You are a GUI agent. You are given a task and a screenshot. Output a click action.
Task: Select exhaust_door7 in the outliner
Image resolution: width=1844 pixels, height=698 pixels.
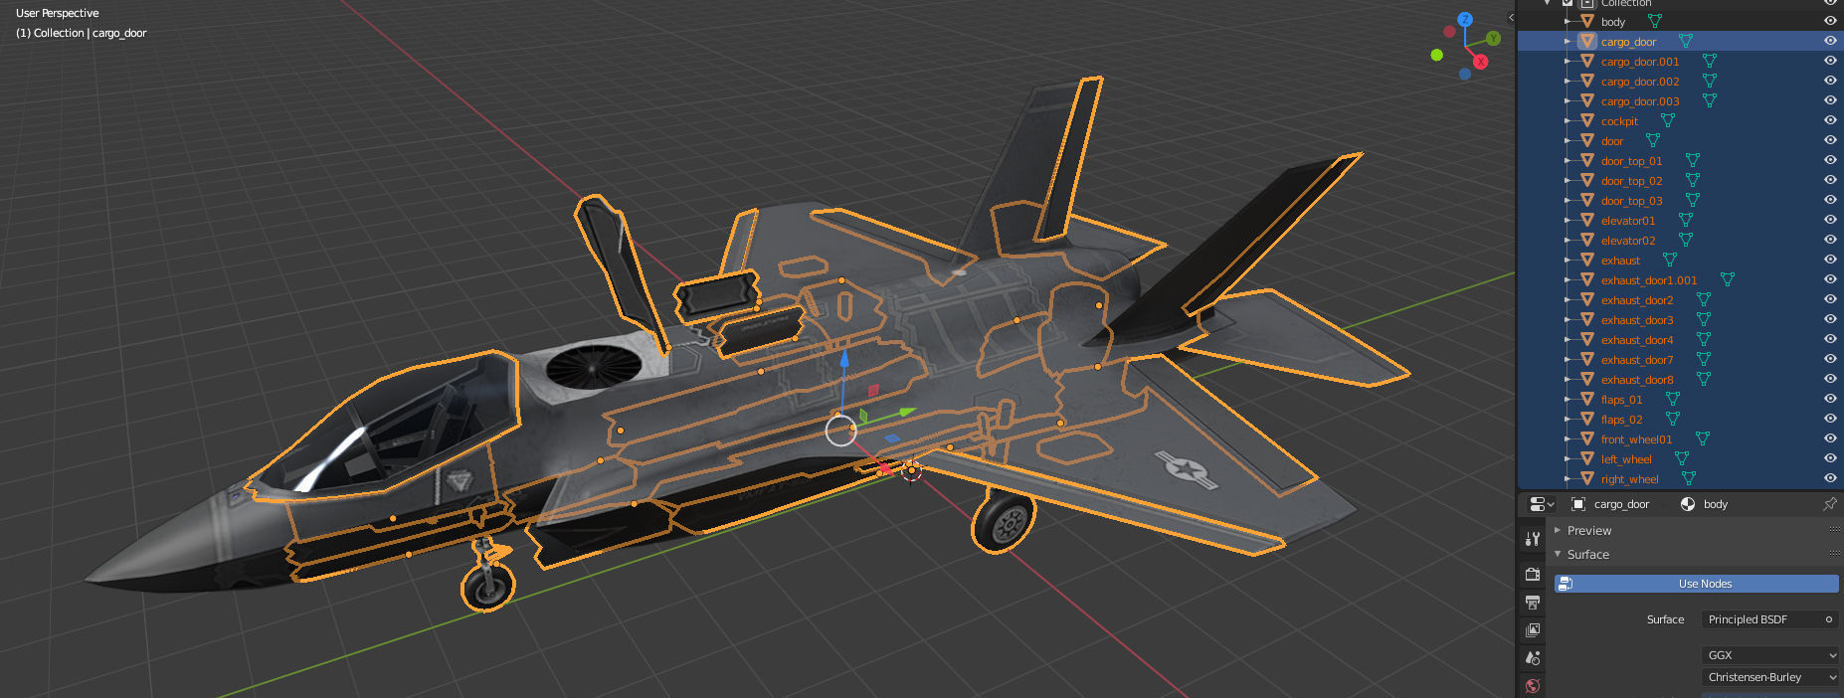coord(1637,359)
